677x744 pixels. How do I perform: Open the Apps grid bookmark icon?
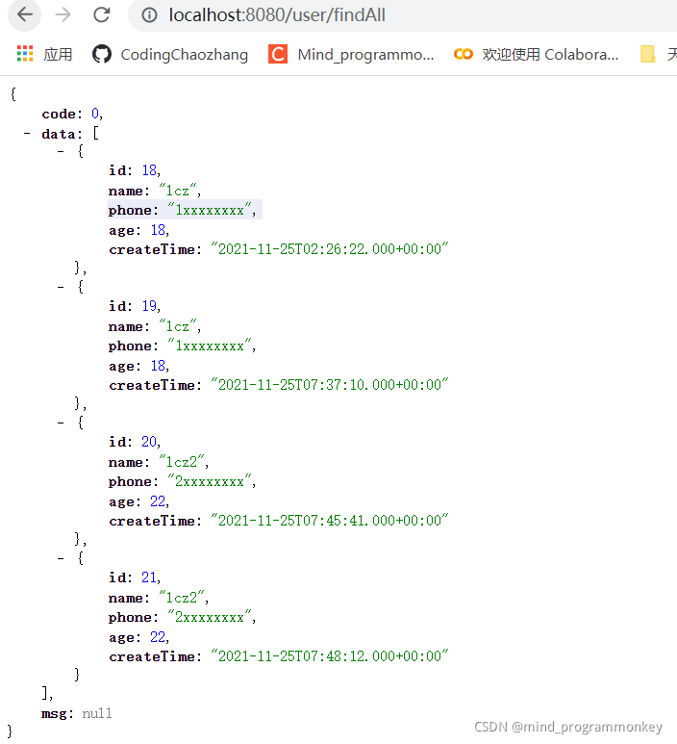coord(25,54)
